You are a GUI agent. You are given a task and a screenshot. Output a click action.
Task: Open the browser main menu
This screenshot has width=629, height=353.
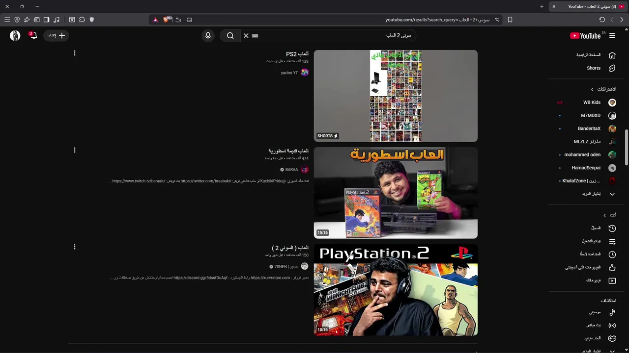pyautogui.click(x=7, y=20)
